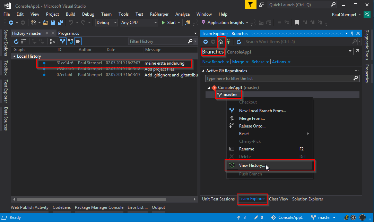Select View History from the context menu
Screen dimensions: 374x222
coord(252,165)
